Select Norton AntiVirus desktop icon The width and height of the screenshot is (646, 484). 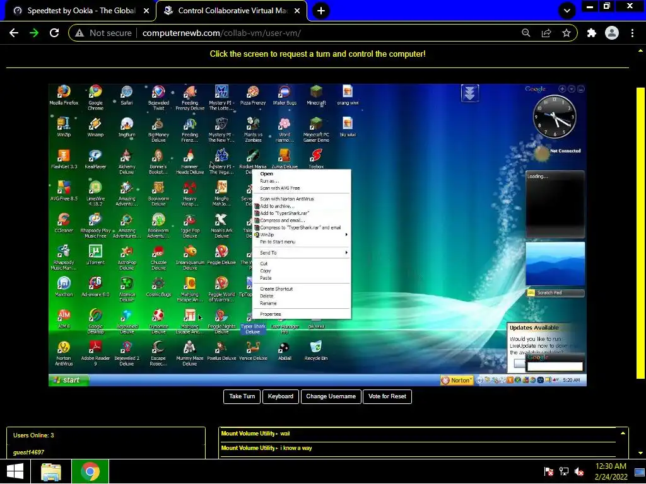[64, 353]
